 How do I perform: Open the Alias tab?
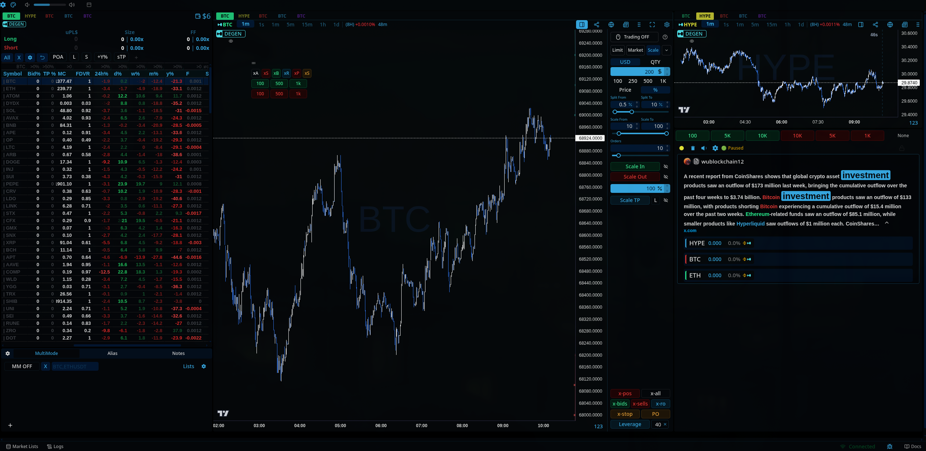coord(112,353)
